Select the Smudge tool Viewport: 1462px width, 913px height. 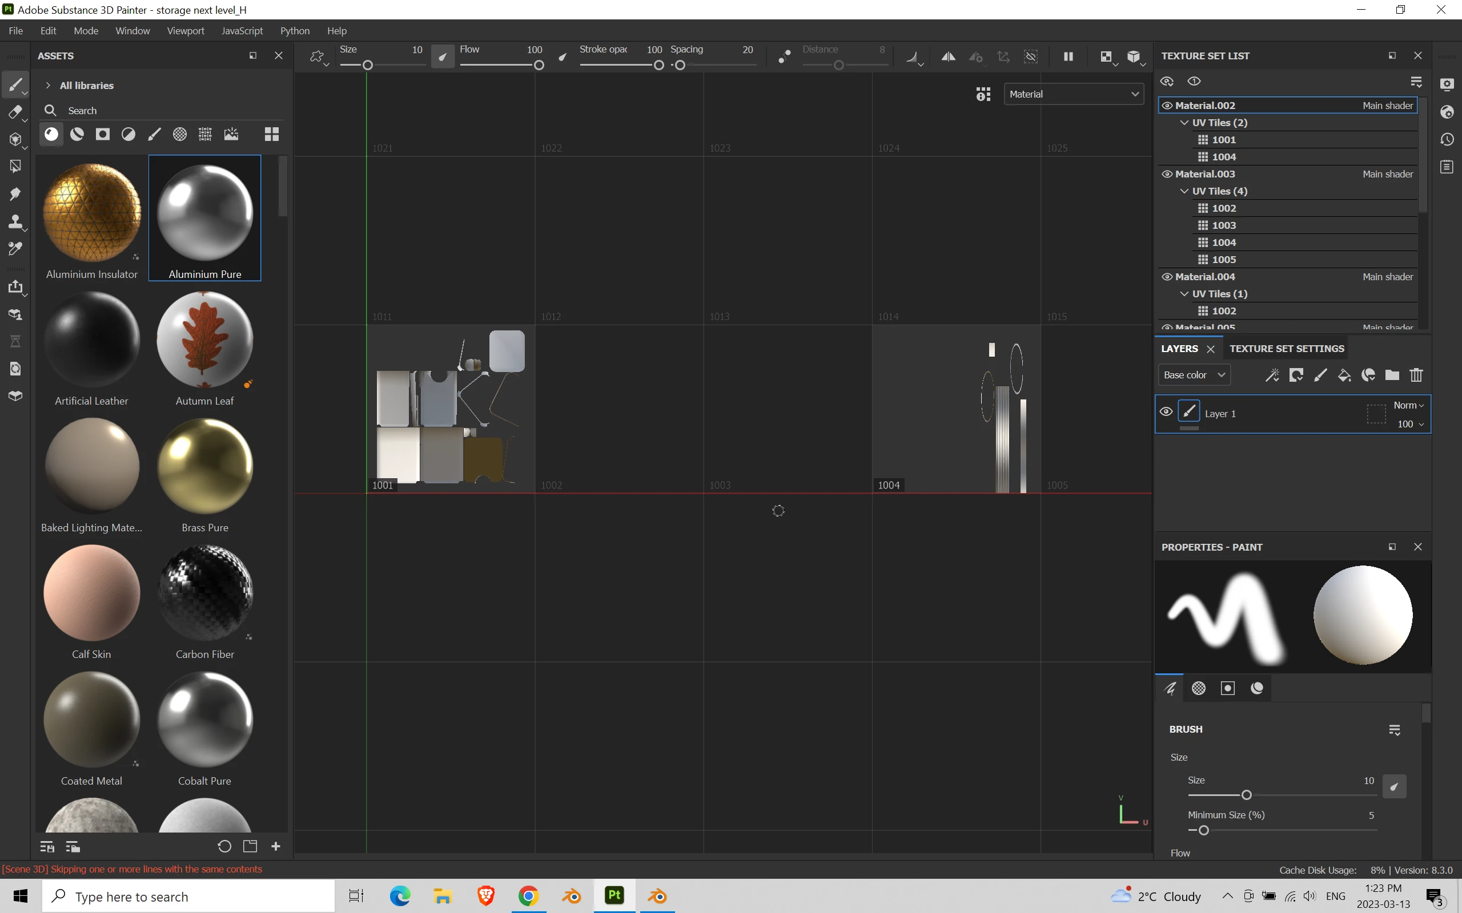(15, 194)
